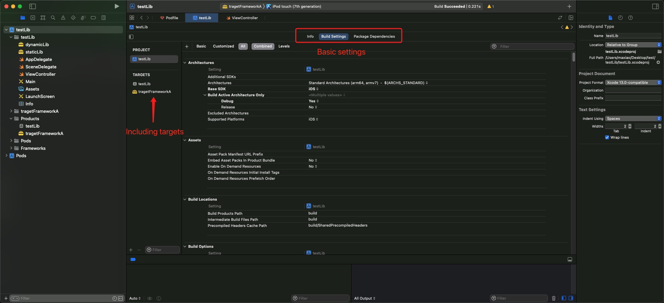Switch to the Info tab
This screenshot has height=303, width=664.
pyautogui.click(x=310, y=36)
